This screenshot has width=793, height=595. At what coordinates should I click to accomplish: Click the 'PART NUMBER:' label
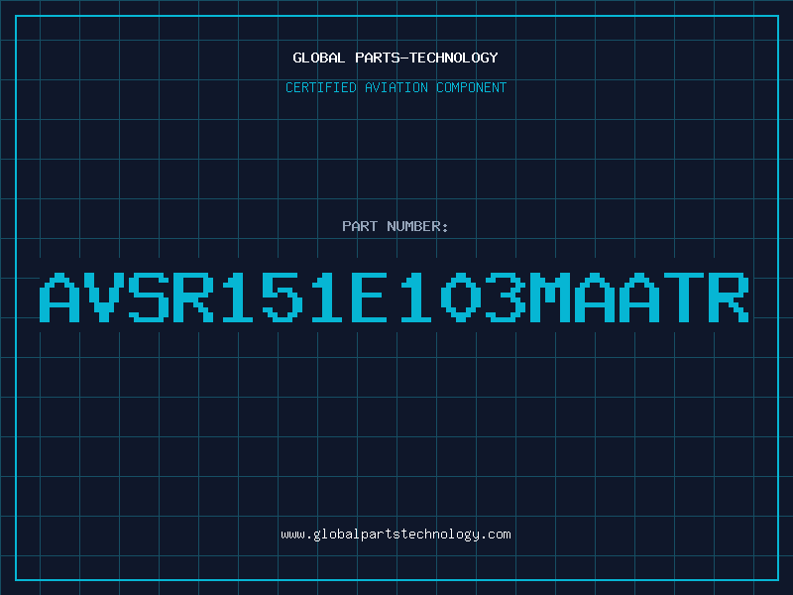395,226
